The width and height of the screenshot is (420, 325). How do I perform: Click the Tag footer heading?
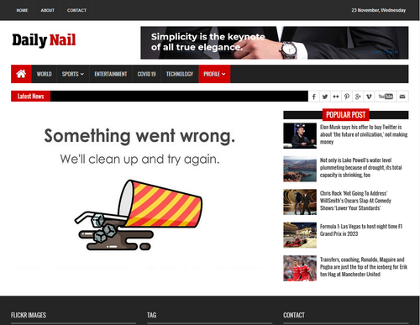pos(152,315)
